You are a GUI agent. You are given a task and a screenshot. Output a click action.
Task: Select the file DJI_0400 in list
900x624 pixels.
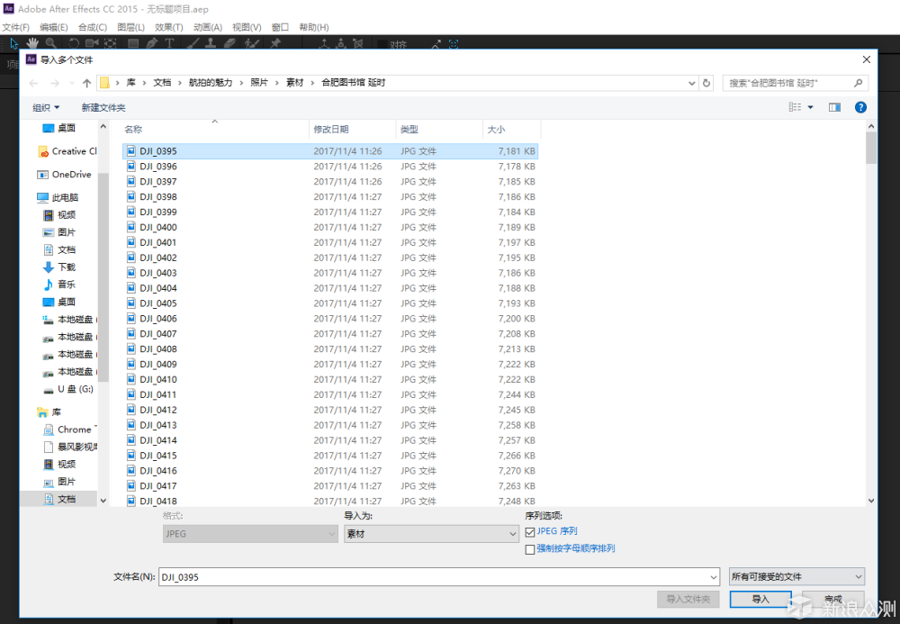point(158,228)
